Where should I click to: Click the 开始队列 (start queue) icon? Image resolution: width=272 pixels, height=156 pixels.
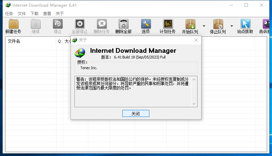click(x=190, y=24)
